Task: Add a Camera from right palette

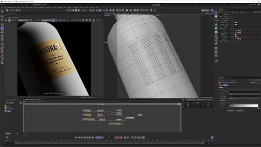Action: click(x=216, y=52)
